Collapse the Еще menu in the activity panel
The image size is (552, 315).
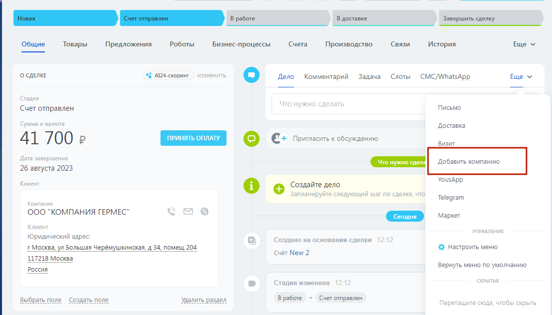520,77
